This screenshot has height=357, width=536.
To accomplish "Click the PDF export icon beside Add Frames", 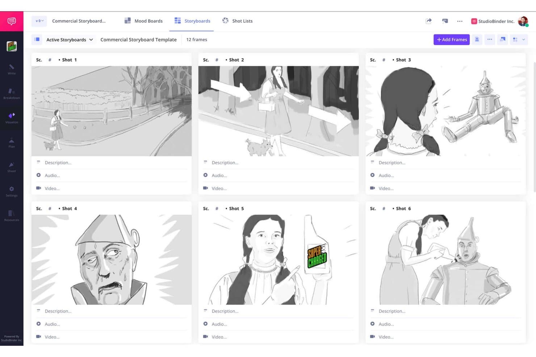I will tap(477, 39).
